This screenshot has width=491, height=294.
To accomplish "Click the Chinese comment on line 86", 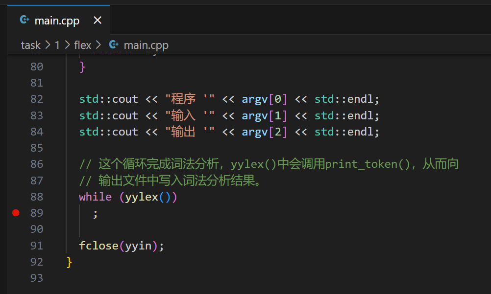I will click(269, 164).
